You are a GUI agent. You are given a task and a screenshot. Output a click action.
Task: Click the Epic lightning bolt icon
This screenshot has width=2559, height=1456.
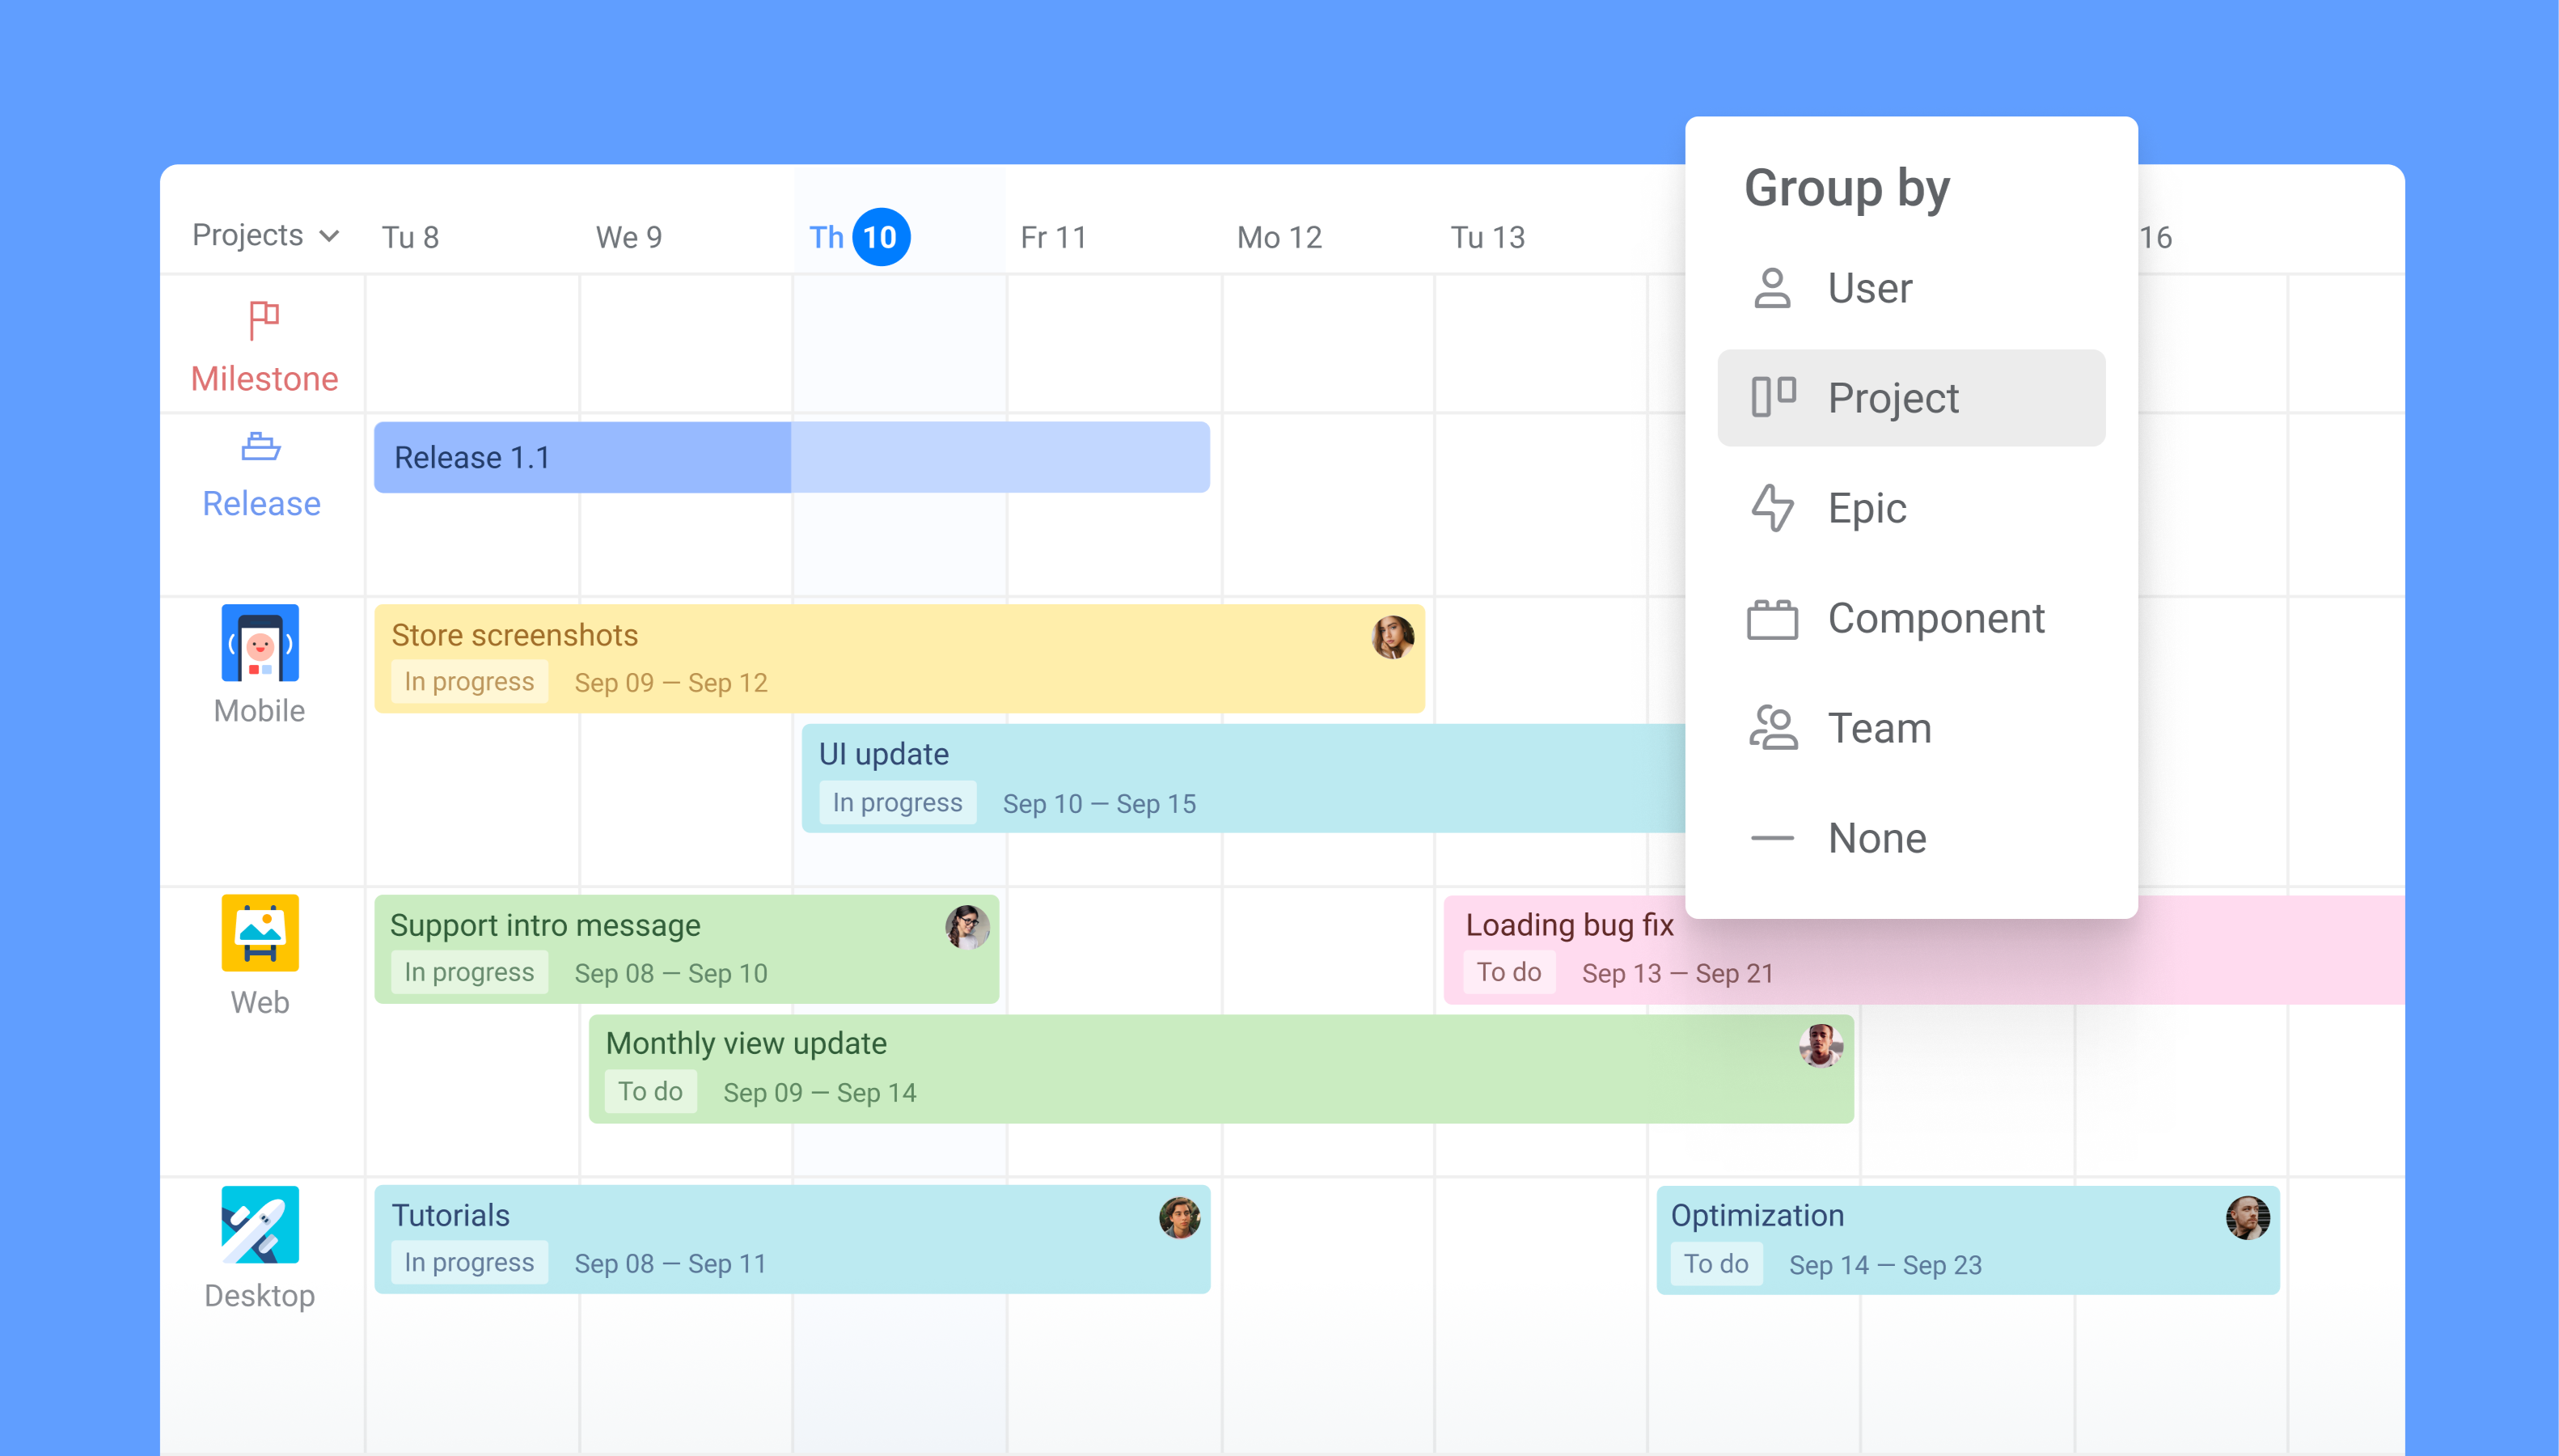click(x=1772, y=508)
